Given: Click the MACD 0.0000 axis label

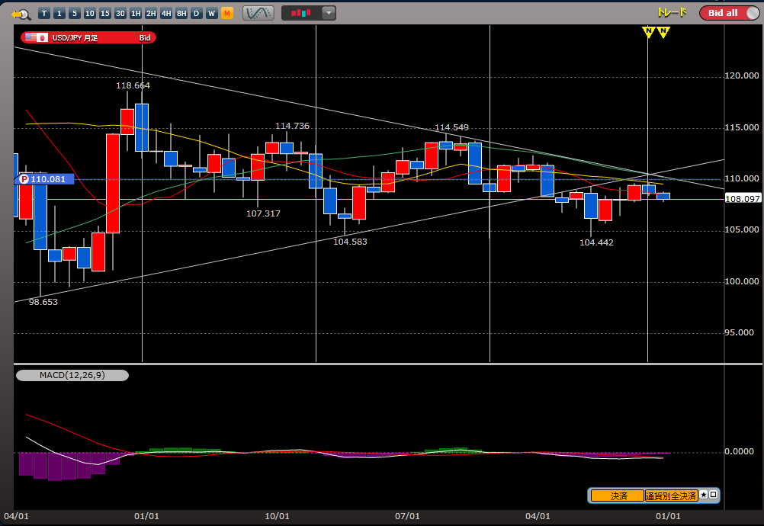Looking at the screenshot, I should [739, 452].
